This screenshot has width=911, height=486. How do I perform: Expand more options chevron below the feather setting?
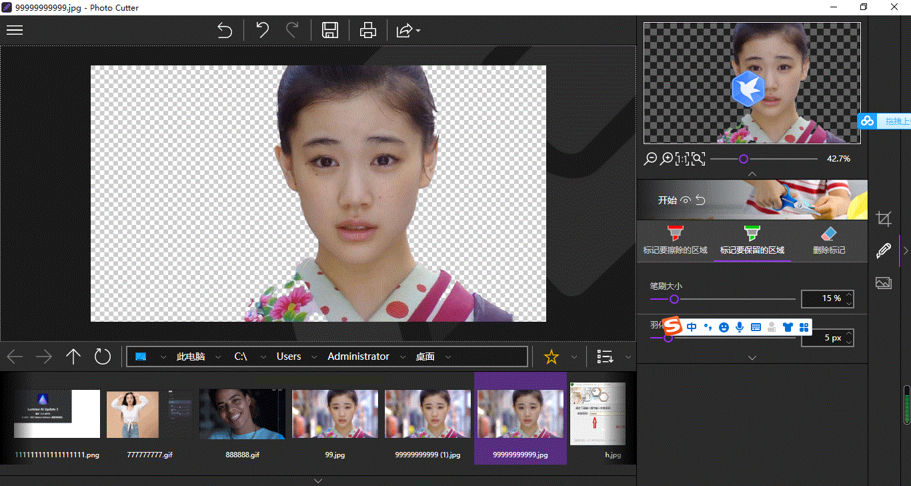click(752, 358)
